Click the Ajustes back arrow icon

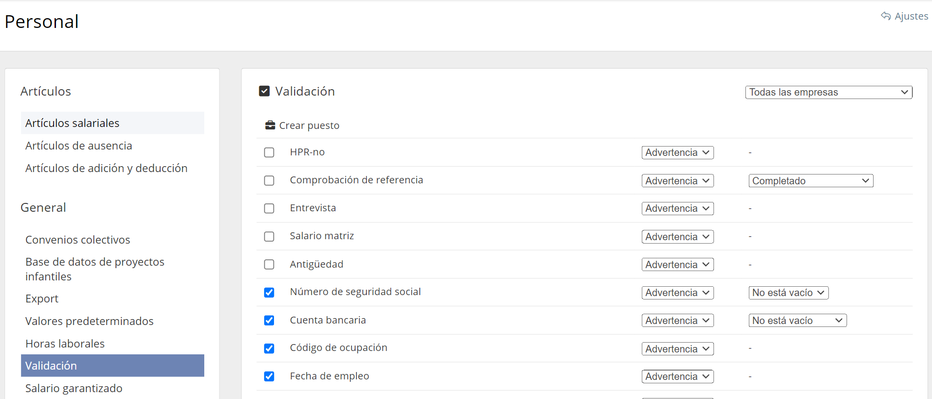[886, 16]
